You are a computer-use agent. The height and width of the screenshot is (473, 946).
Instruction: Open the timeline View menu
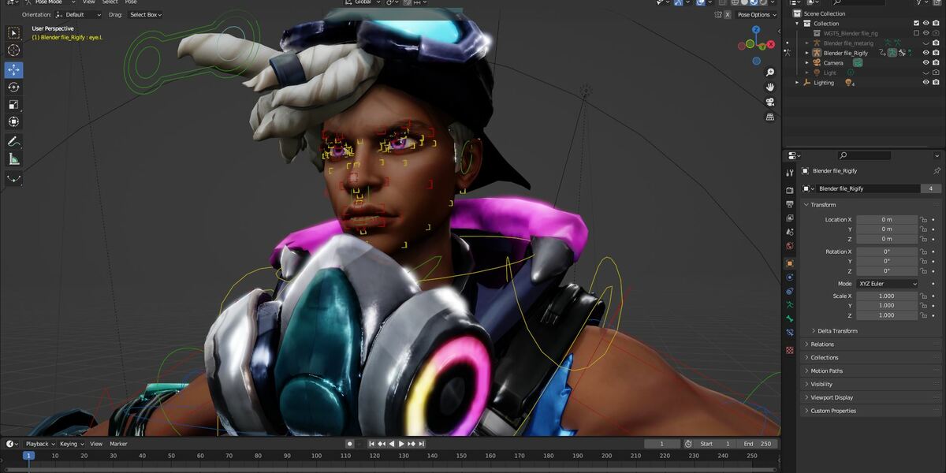96,444
